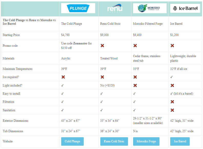Click the '(lol it's a barrel)' text
The height and width of the screenshot is (149, 203).
183,94
